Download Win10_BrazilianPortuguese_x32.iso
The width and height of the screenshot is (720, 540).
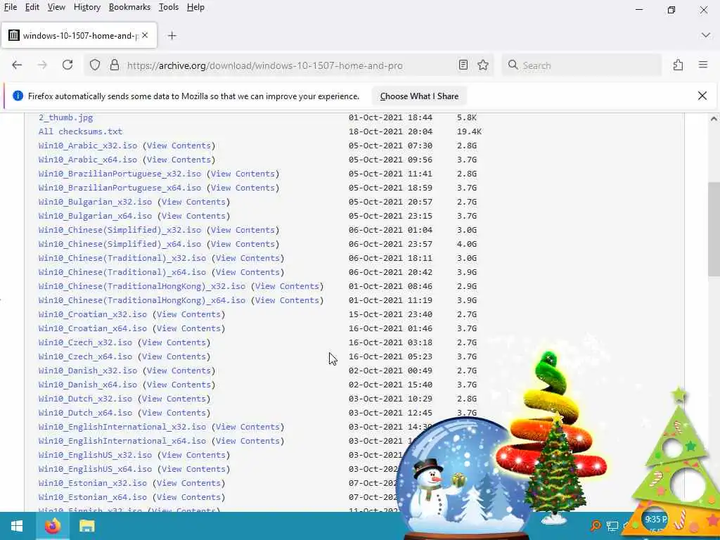[x=120, y=174]
